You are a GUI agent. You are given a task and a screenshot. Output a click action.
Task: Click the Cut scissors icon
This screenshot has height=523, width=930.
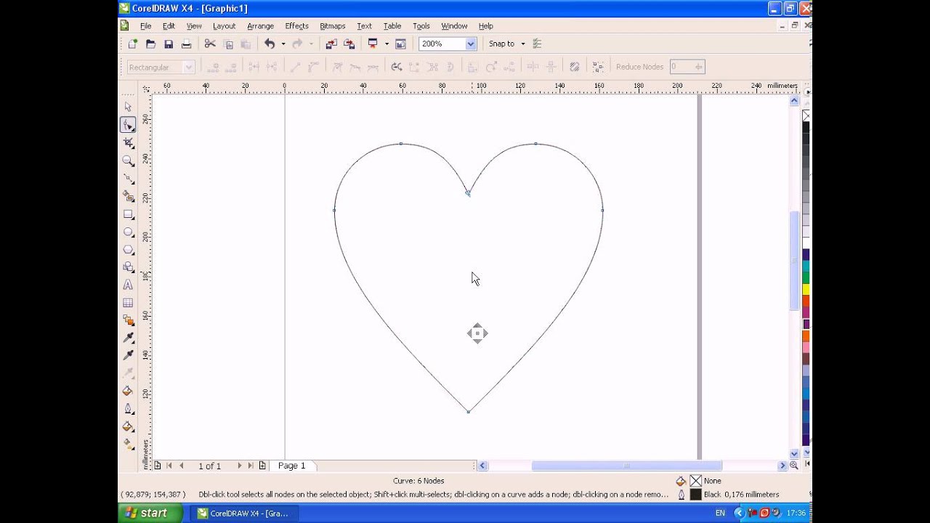click(x=210, y=44)
